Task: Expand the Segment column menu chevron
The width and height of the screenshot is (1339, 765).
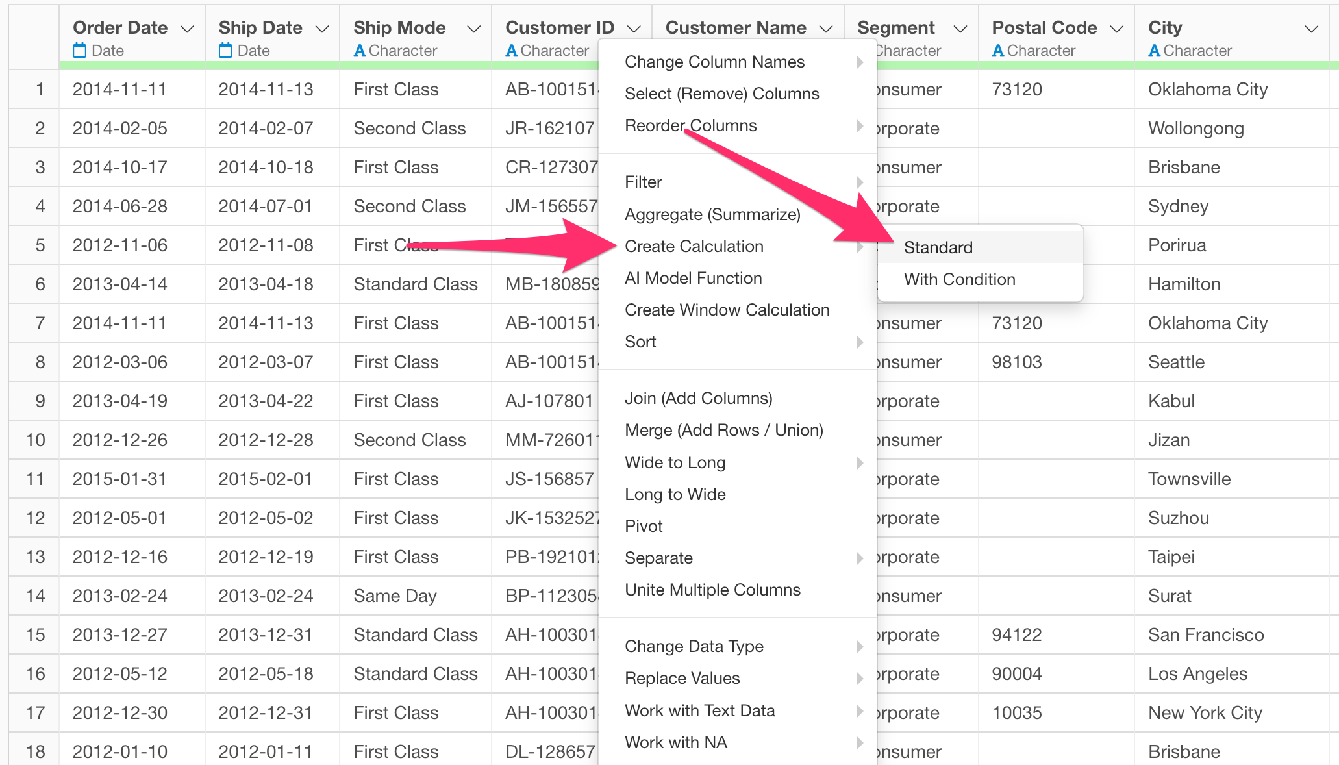Action: [x=960, y=29]
